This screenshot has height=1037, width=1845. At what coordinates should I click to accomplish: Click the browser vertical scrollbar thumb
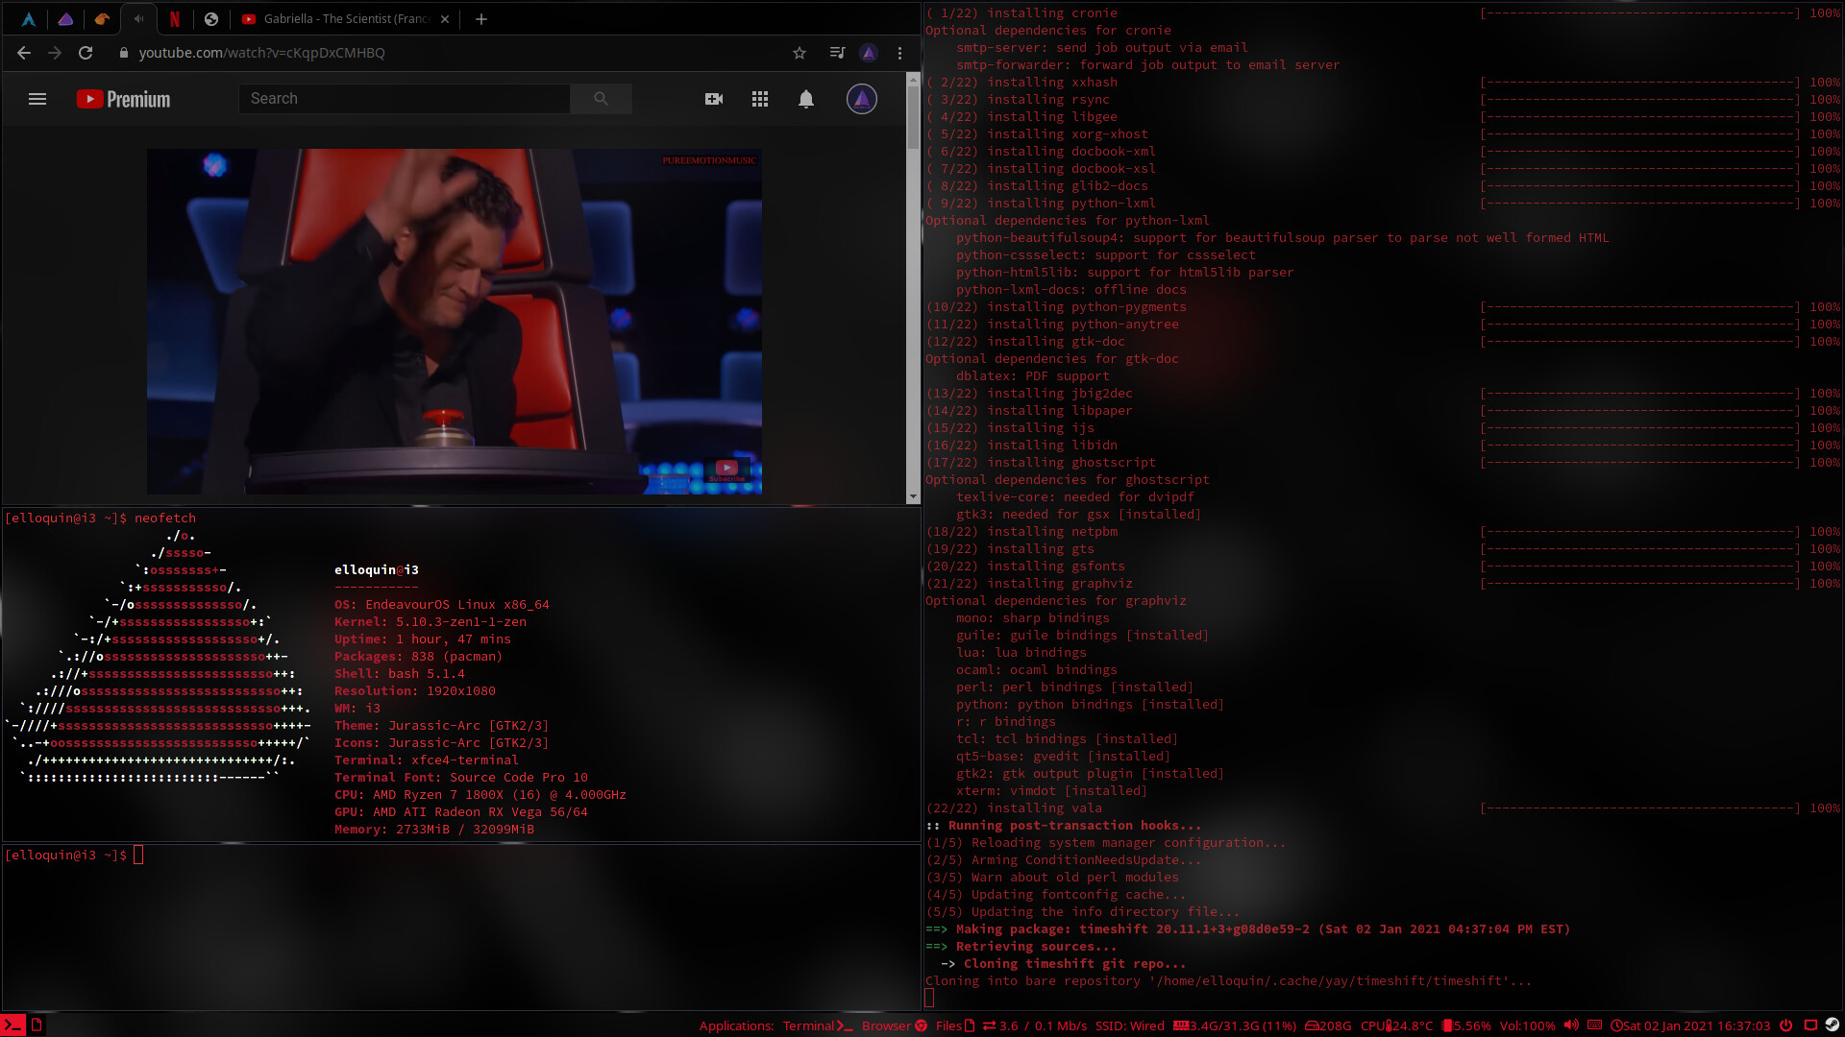(913, 115)
